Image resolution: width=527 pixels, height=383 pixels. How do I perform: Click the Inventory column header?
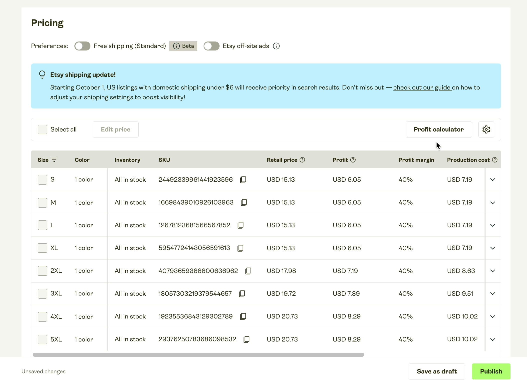point(127,160)
